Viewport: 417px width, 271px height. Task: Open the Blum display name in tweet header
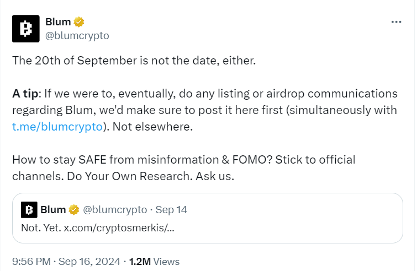pyautogui.click(x=58, y=22)
